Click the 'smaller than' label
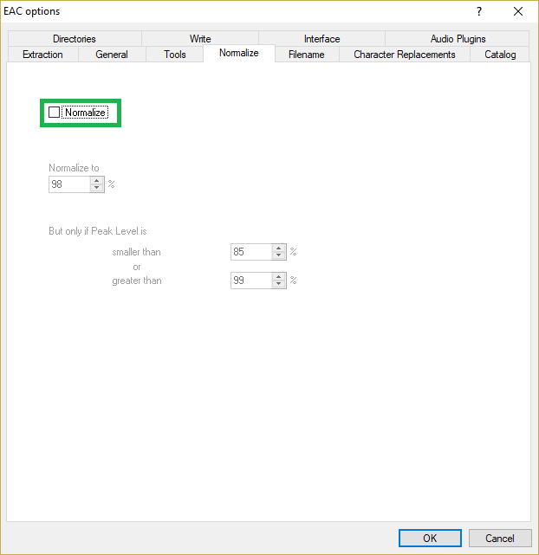The width and height of the screenshot is (539, 555). point(136,252)
